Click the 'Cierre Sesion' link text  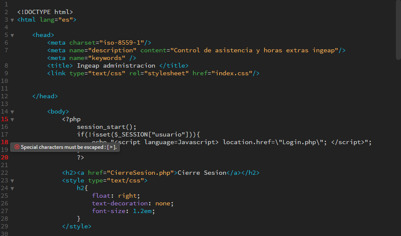pyautogui.click(x=202, y=173)
